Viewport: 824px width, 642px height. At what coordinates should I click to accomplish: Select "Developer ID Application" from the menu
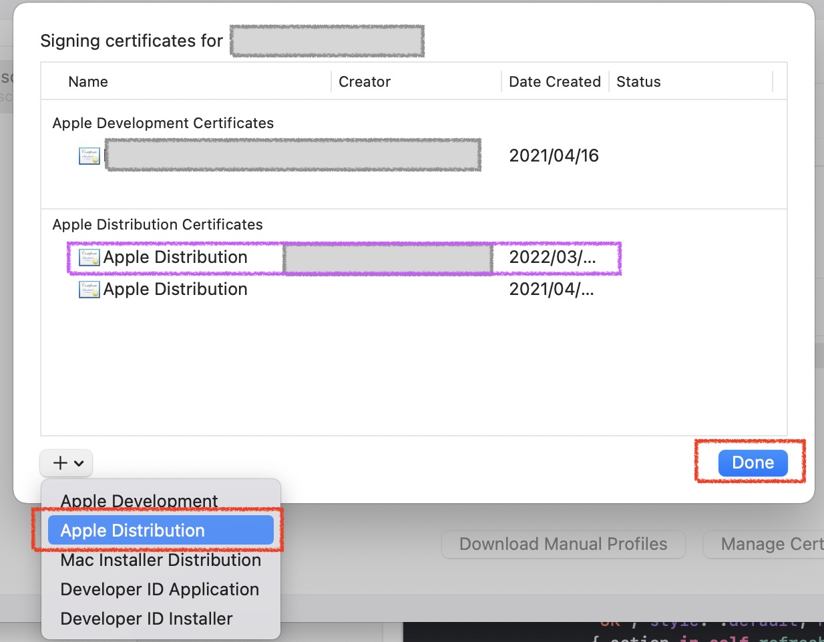click(x=160, y=589)
